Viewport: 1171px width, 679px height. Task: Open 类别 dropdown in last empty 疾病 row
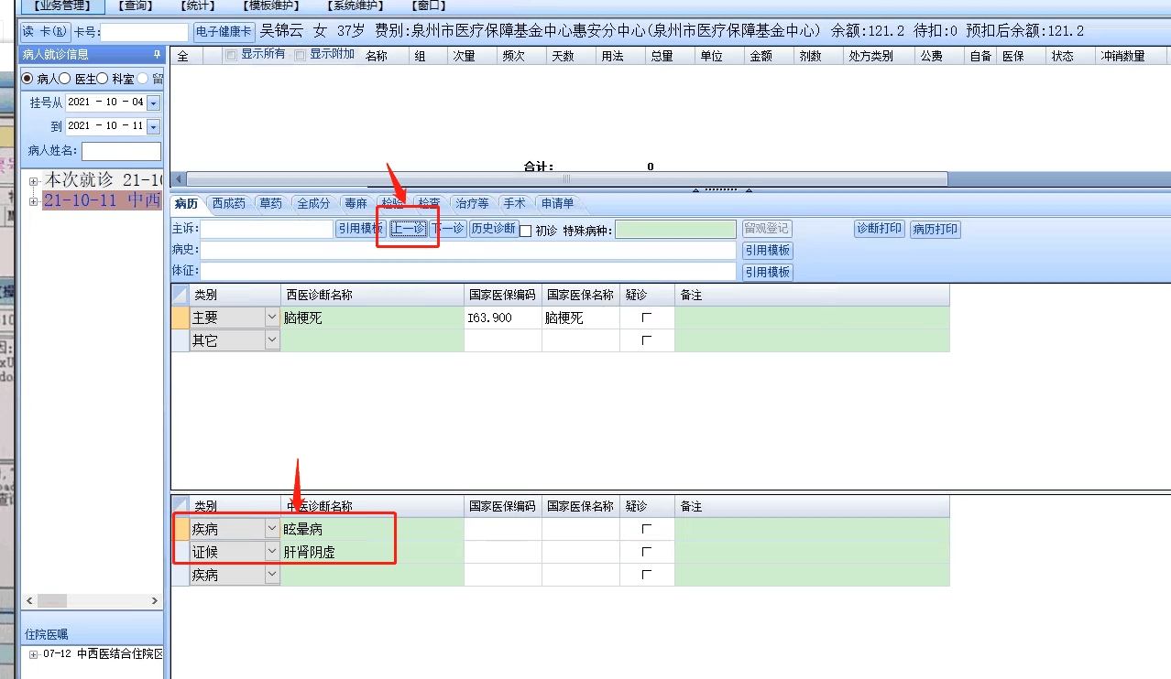271,575
